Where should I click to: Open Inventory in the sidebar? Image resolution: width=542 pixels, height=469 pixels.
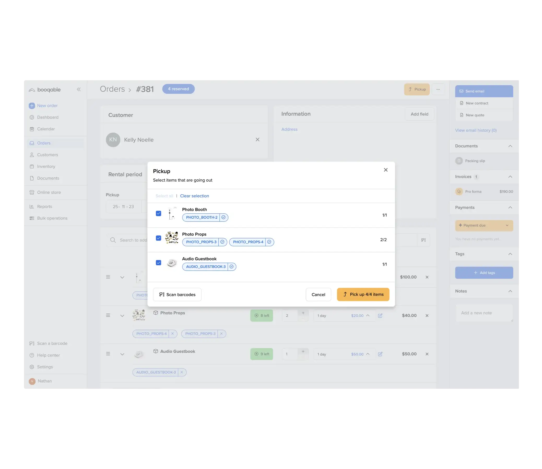46,166
